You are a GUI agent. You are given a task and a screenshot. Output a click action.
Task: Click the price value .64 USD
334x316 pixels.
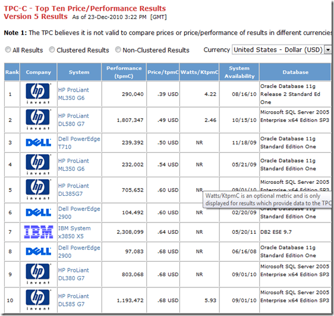[168, 232]
